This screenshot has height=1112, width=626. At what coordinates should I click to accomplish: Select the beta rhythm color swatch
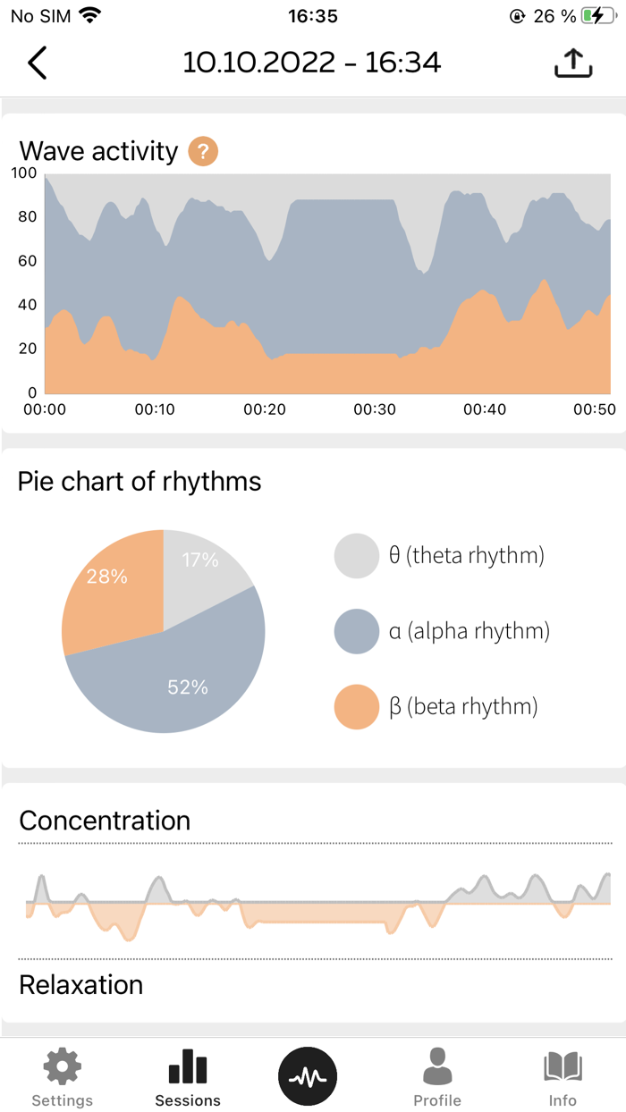[356, 706]
